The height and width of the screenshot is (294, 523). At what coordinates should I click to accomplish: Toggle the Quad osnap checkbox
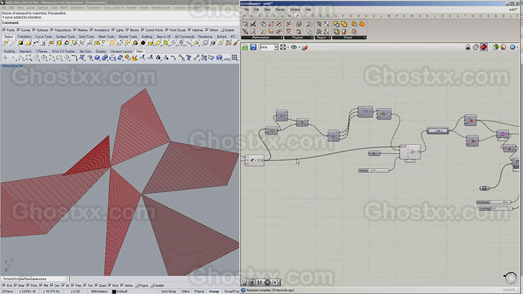tap(96, 285)
